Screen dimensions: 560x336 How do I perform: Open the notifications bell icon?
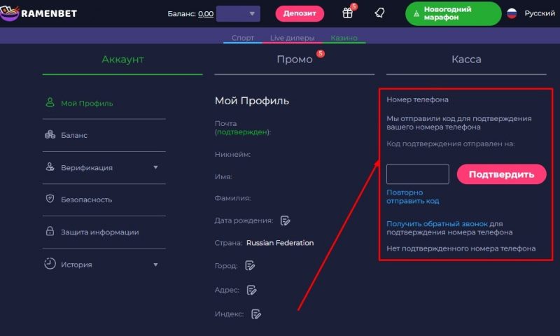(379, 13)
